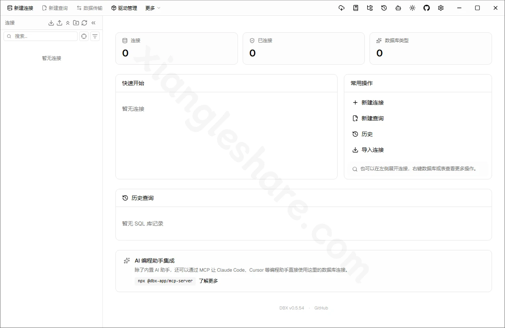Screen dimensions: 505x328
Task: Click the 已连接 stat card
Action: [304, 48]
